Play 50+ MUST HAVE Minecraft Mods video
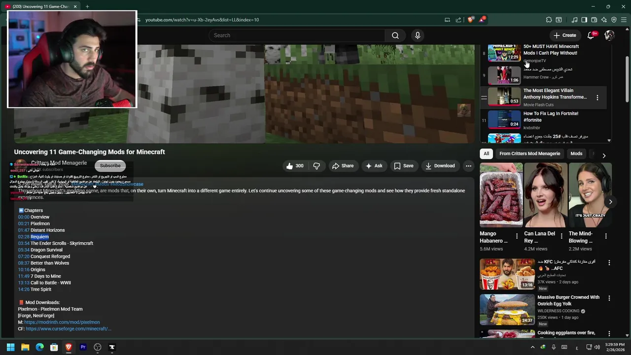The height and width of the screenshot is (355, 631). [504, 53]
